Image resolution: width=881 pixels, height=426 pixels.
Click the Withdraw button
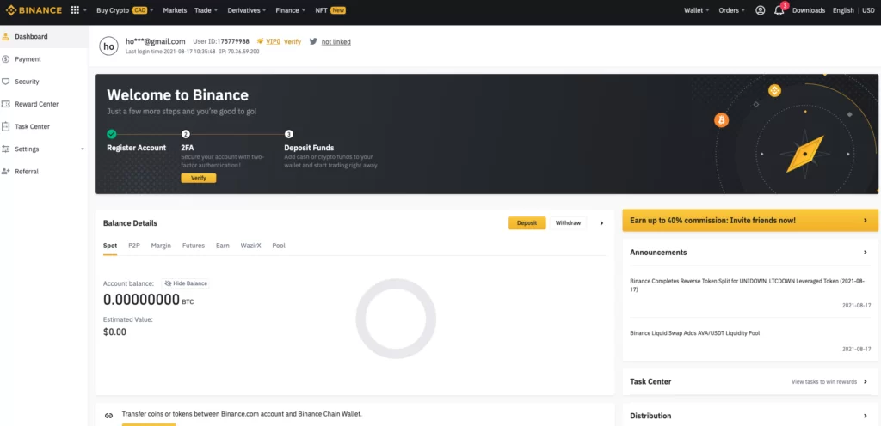568,223
